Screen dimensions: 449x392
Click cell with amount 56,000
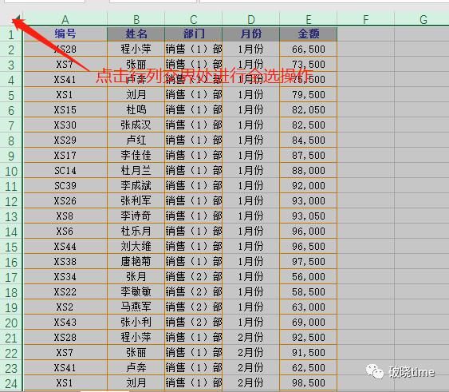pos(309,277)
